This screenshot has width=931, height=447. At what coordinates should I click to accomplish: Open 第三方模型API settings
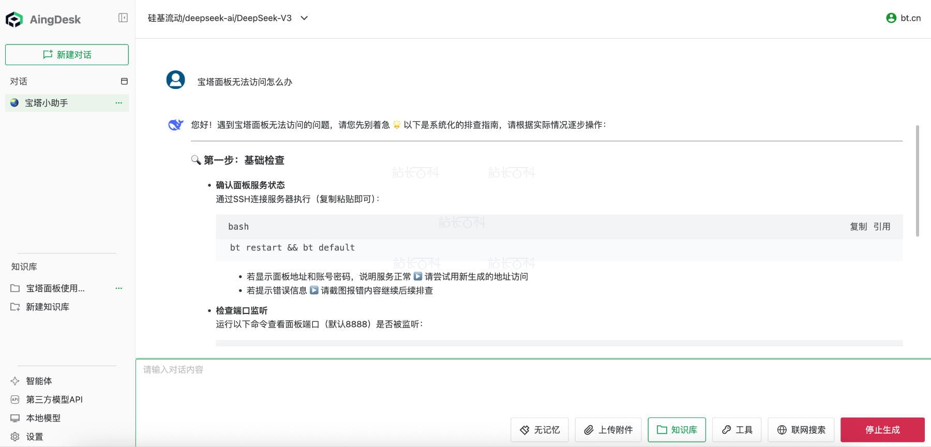tap(54, 399)
